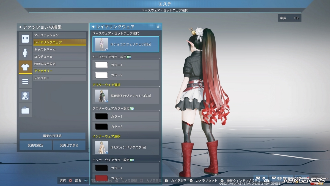Click N-ビハインドザダスク[In] innerwear thumbnail
The width and height of the screenshot is (330, 186).
(101, 147)
